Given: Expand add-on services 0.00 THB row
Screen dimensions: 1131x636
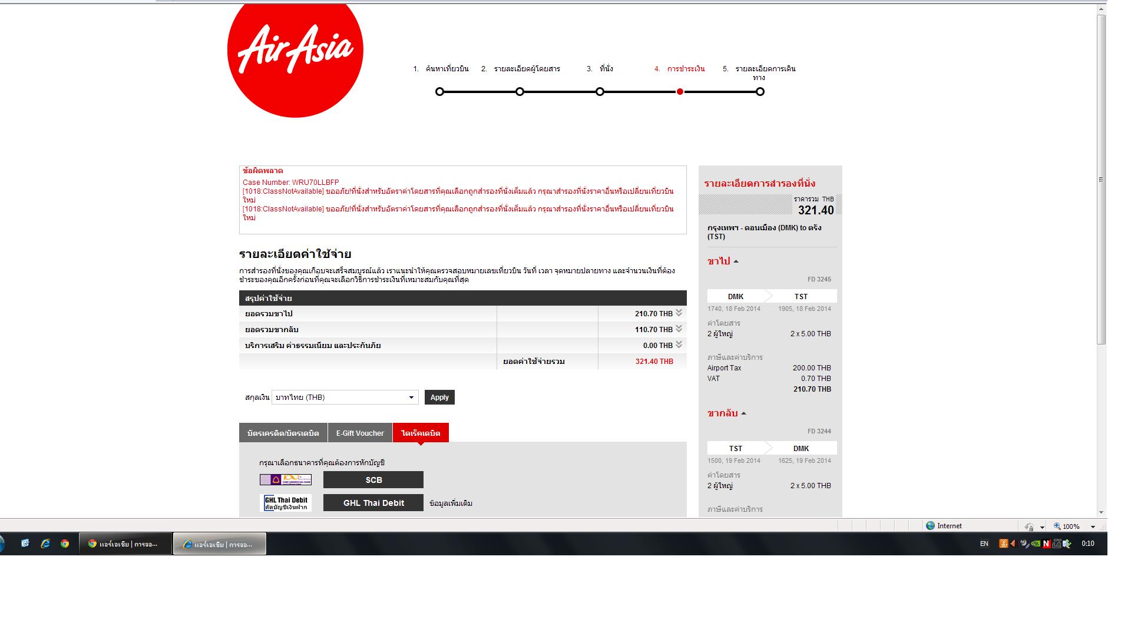Looking at the screenshot, I should (x=679, y=345).
